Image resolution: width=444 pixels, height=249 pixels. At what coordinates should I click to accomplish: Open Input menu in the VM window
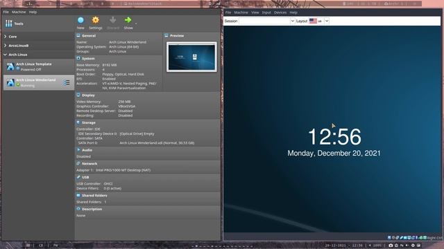[266, 12]
